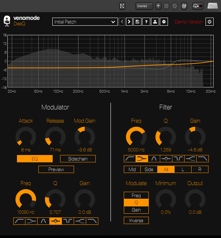
Task: Click the save preset floppy icon
Action: [137, 22]
